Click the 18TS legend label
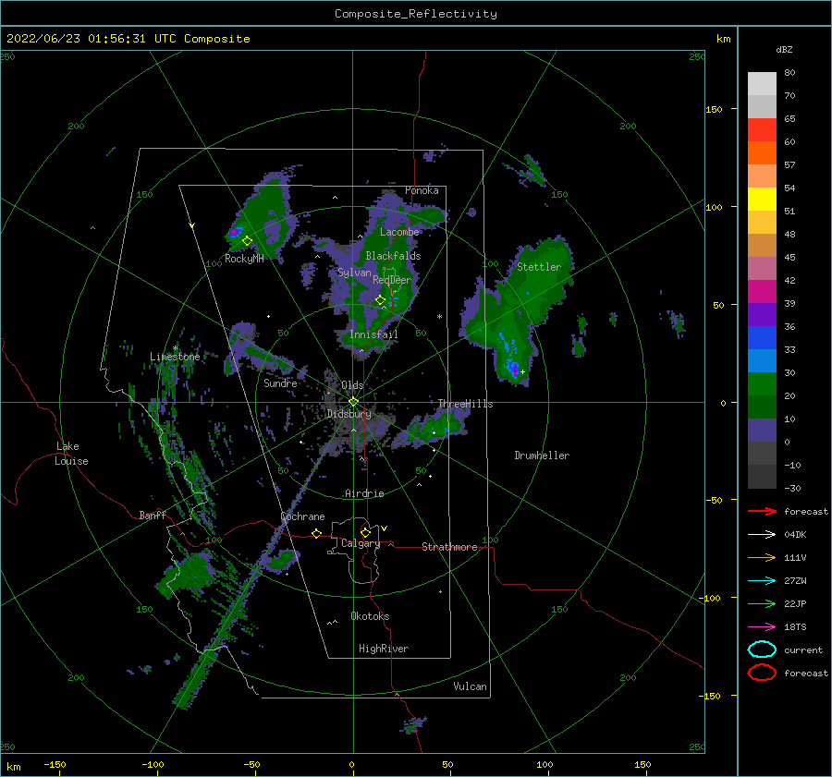This screenshot has height=777, width=832. click(x=795, y=627)
